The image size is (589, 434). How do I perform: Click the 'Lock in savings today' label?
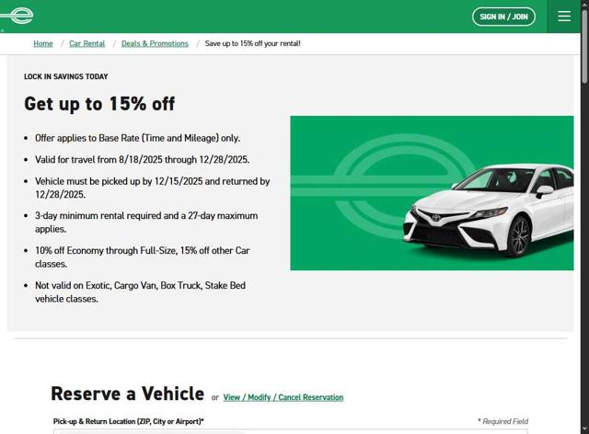pyautogui.click(x=65, y=76)
